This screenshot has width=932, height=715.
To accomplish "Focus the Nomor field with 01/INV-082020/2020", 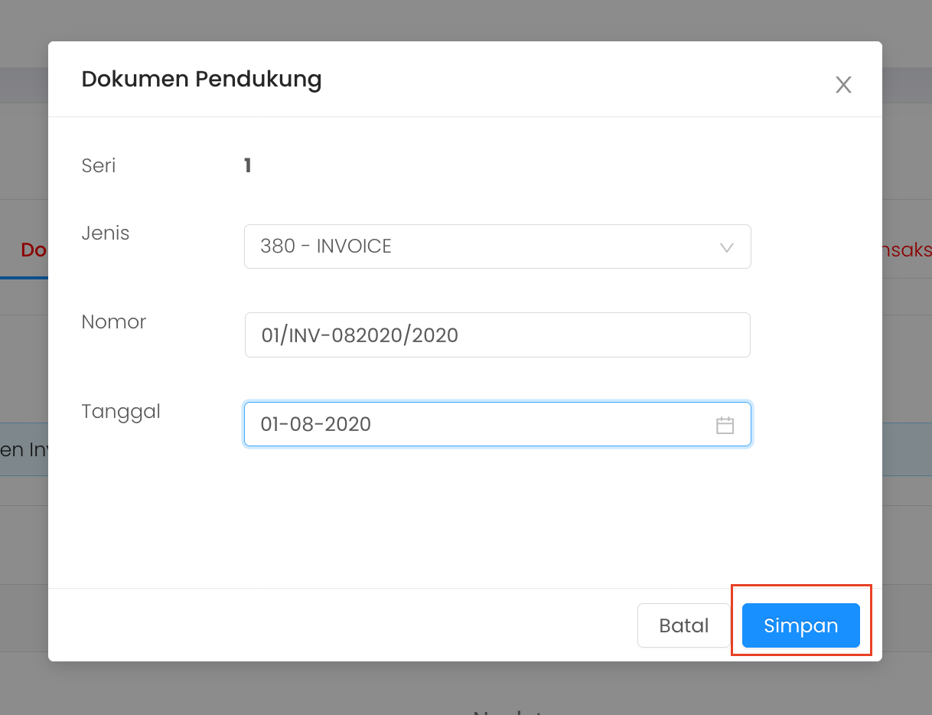I will point(497,335).
